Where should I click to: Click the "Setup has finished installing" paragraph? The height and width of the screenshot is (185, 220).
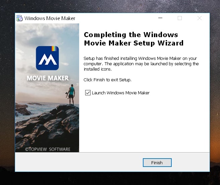pos(141,64)
